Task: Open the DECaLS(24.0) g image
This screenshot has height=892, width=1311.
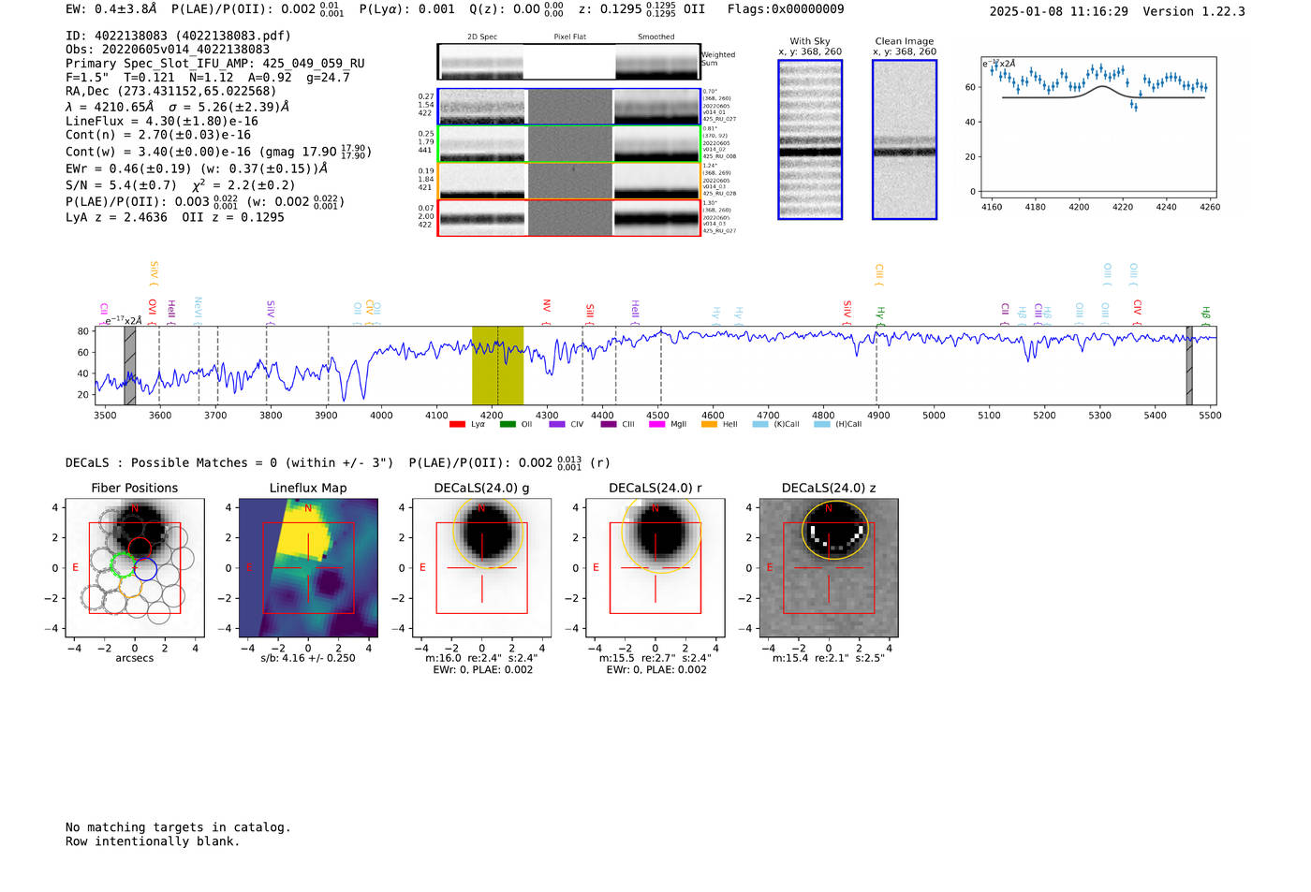Action: tap(481, 567)
